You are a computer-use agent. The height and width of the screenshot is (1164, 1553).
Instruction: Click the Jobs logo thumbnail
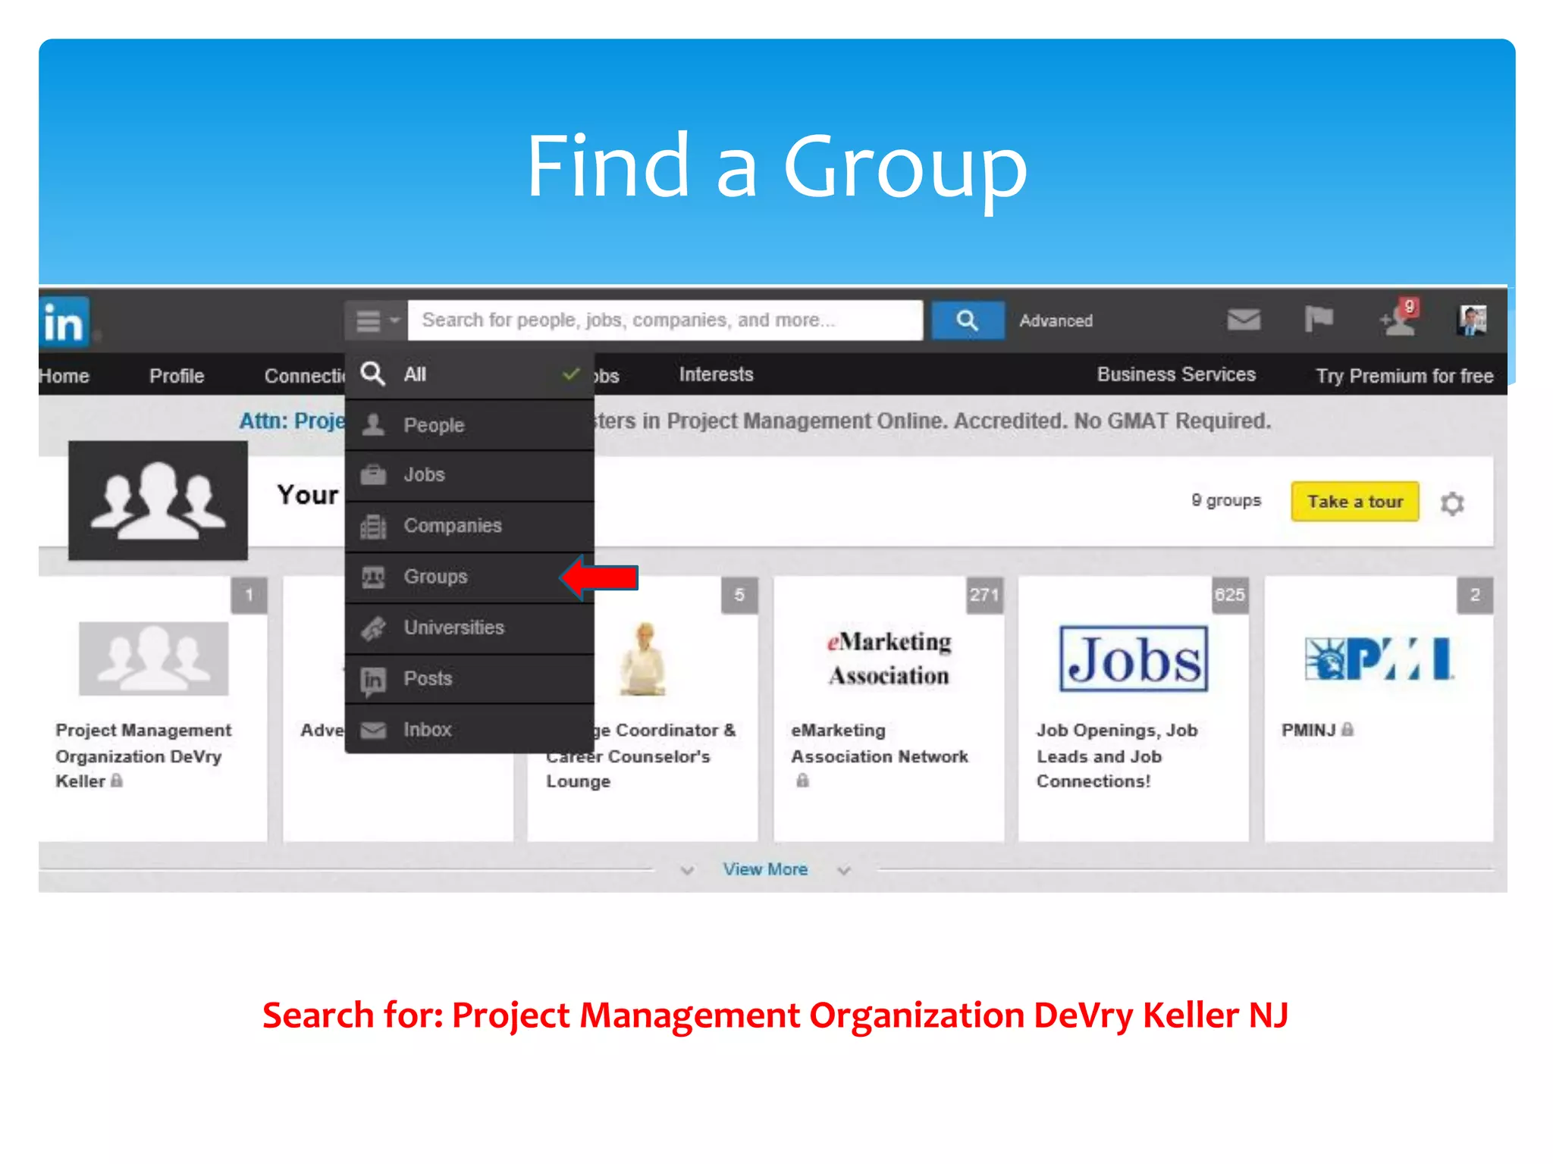(x=1134, y=659)
